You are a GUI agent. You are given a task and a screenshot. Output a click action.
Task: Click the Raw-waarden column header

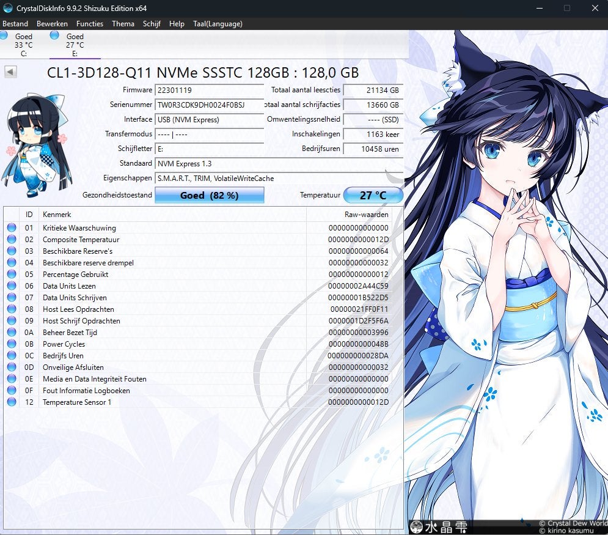(x=349, y=215)
